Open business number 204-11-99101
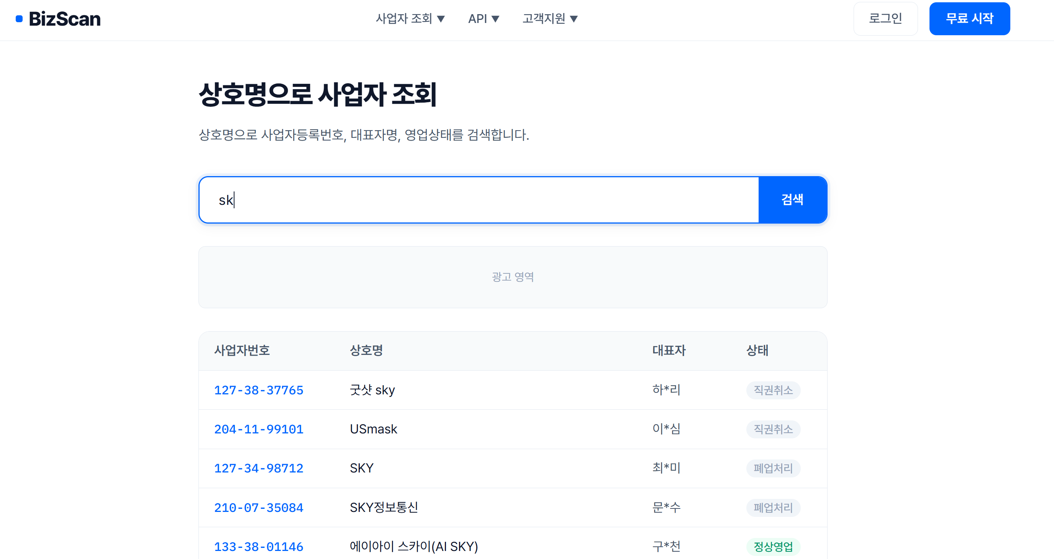Viewport: 1054px width, 559px height. tap(259, 429)
